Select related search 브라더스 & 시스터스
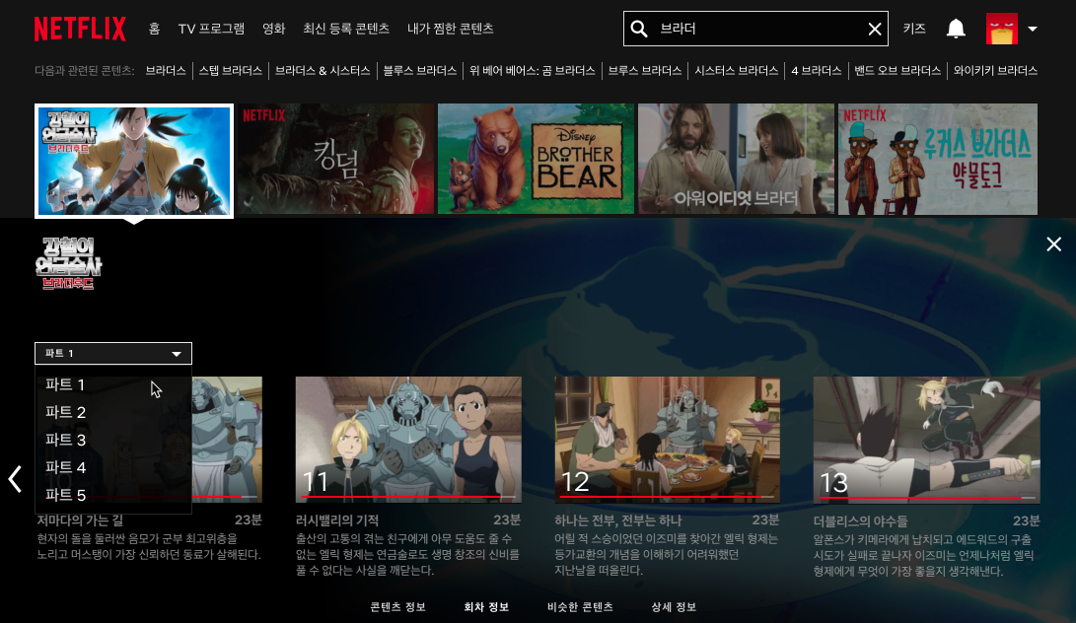The height and width of the screenshot is (623, 1076). tap(323, 71)
